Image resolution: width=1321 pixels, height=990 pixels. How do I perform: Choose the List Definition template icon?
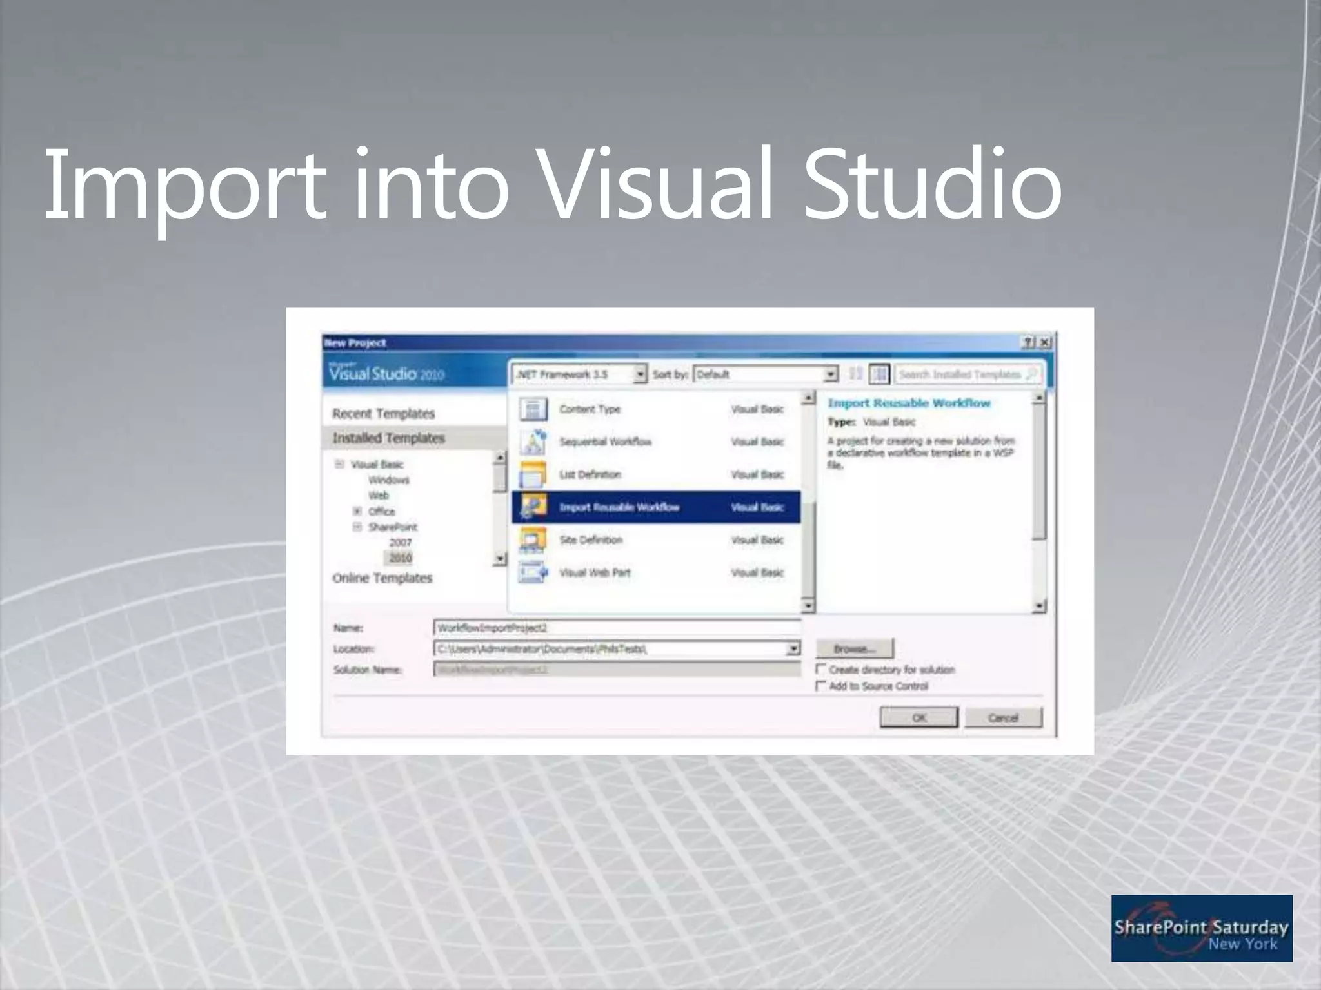pyautogui.click(x=533, y=474)
